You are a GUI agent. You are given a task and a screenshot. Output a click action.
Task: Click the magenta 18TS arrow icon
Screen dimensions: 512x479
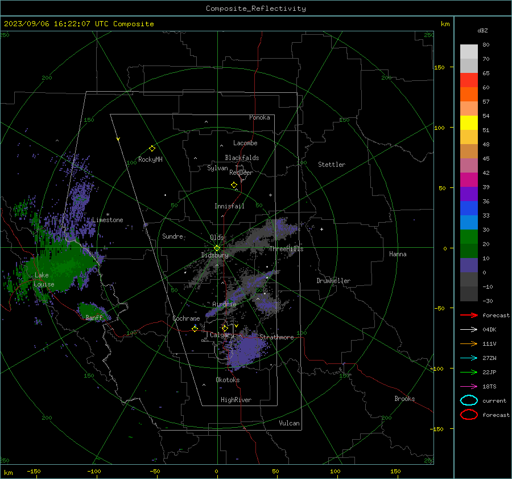pyautogui.click(x=469, y=387)
